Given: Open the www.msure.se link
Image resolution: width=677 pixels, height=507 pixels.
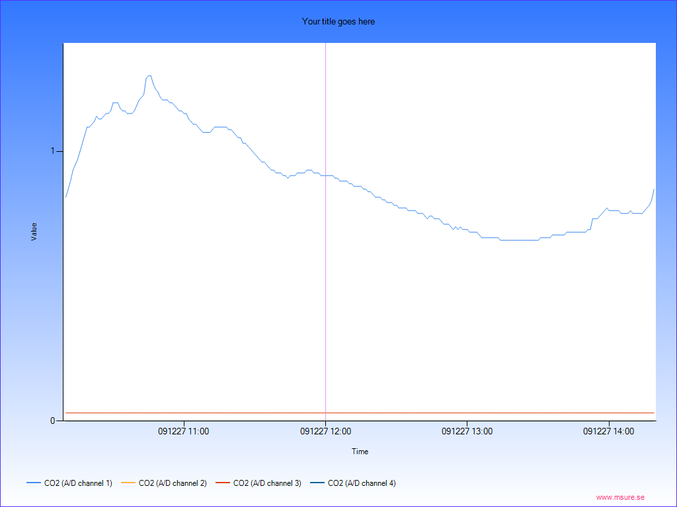Looking at the screenshot, I should (620, 497).
